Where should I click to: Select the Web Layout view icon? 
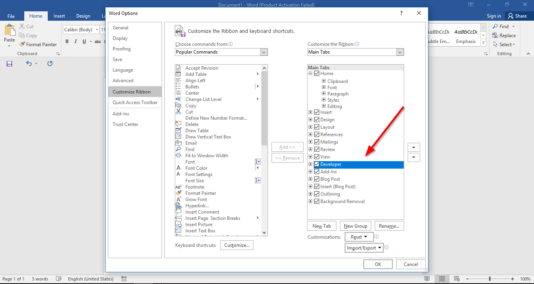457,279
